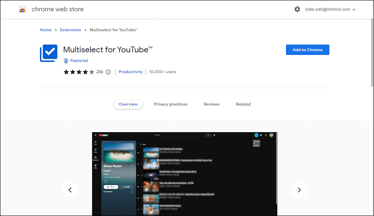The height and width of the screenshot is (216, 374).
Task: Open the Productivity category link
Action: point(131,72)
